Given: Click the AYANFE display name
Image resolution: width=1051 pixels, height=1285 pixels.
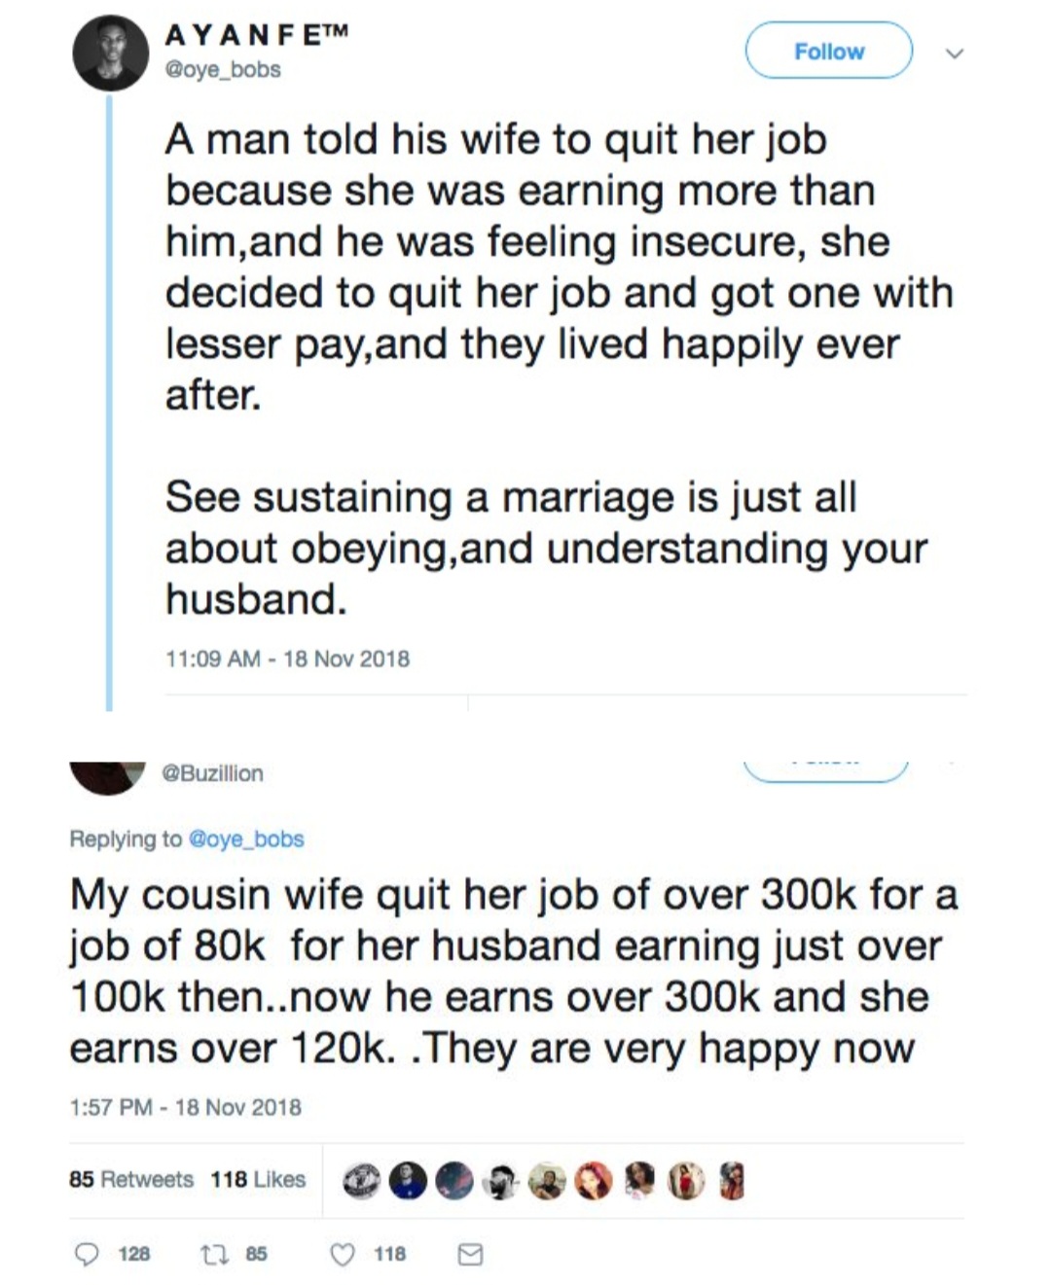Looking at the screenshot, I should click(x=255, y=35).
